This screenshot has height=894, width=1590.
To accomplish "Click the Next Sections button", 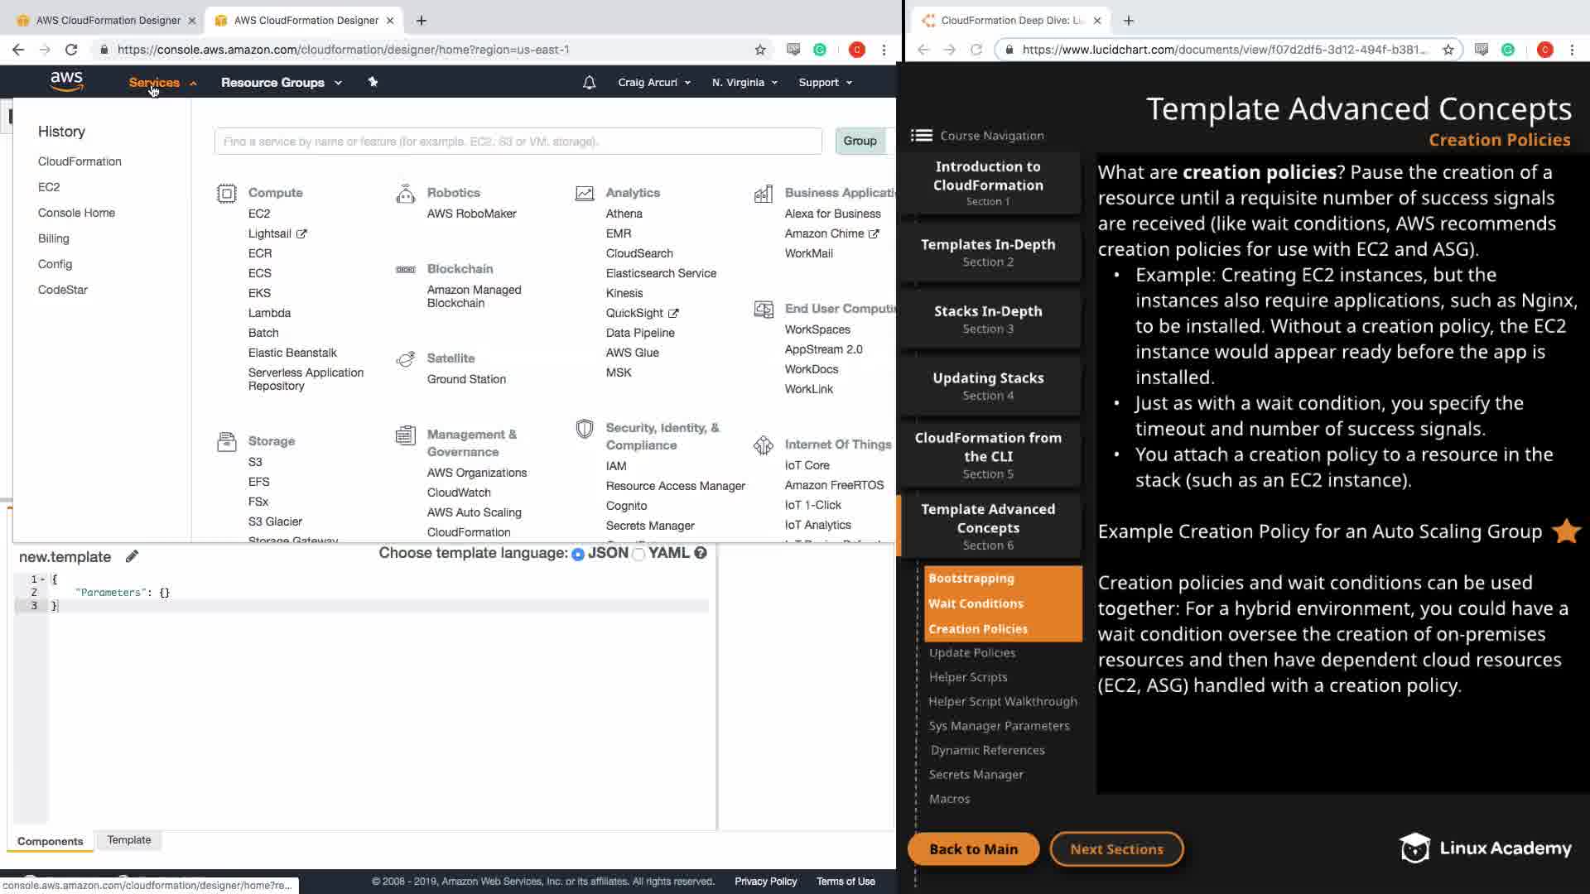I will coord(1116,849).
